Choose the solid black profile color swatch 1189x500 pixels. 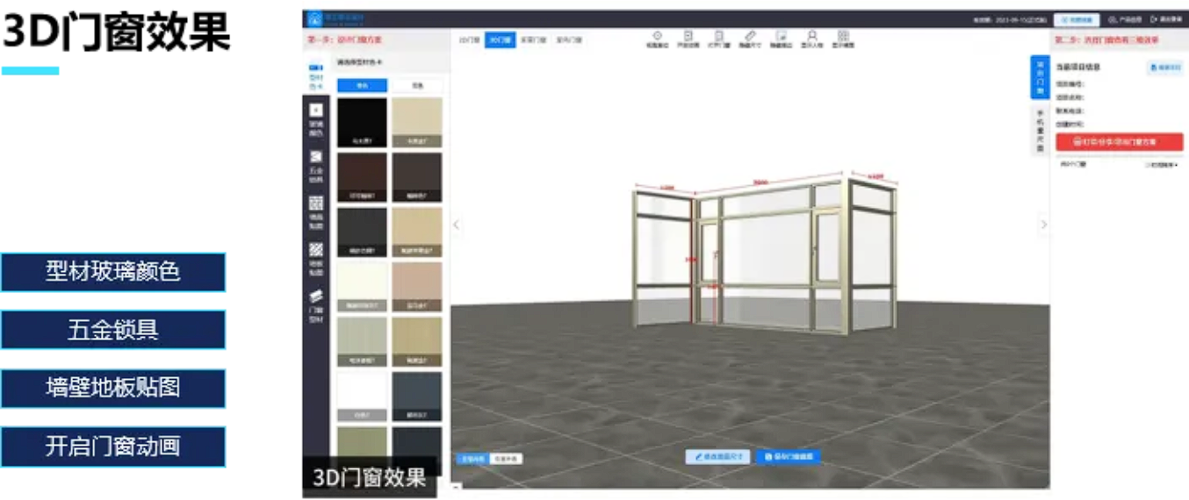tap(362, 121)
